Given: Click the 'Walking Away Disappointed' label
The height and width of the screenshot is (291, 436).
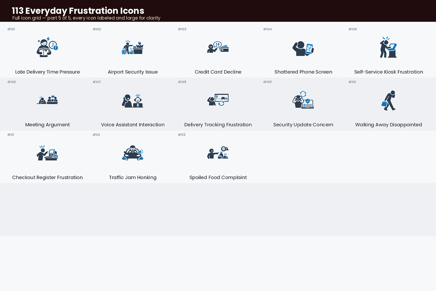Looking at the screenshot, I should (389, 125).
